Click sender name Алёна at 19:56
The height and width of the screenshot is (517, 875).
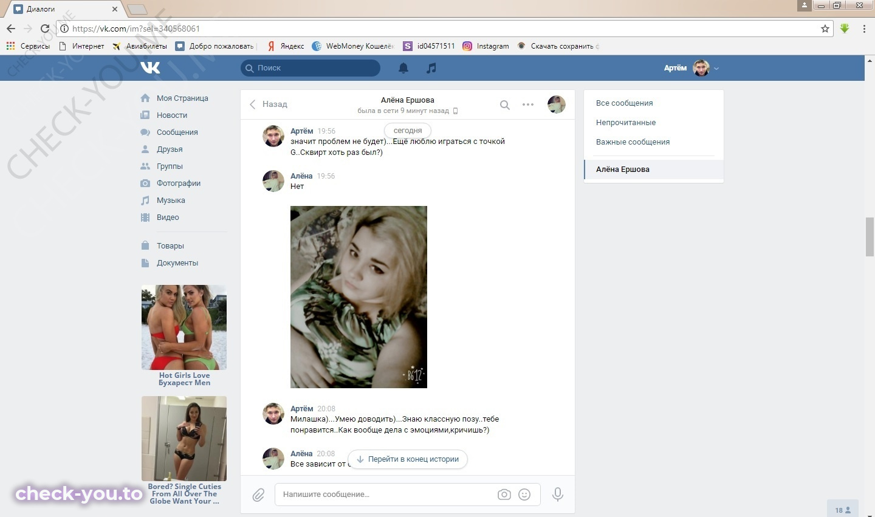[x=301, y=176]
